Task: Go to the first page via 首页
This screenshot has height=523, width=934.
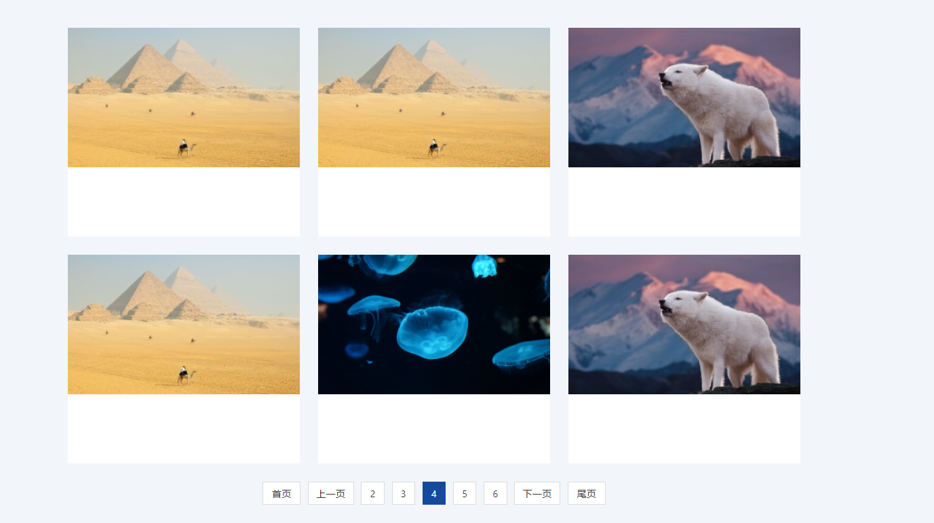Action: tap(281, 493)
